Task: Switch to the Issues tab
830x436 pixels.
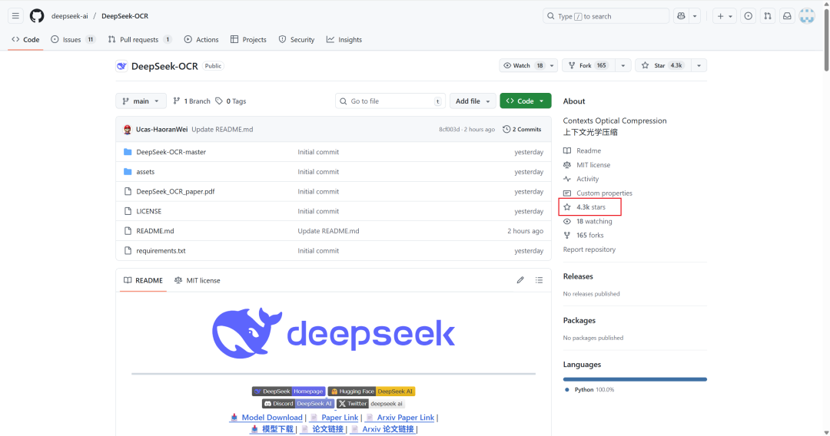Action: (73, 40)
